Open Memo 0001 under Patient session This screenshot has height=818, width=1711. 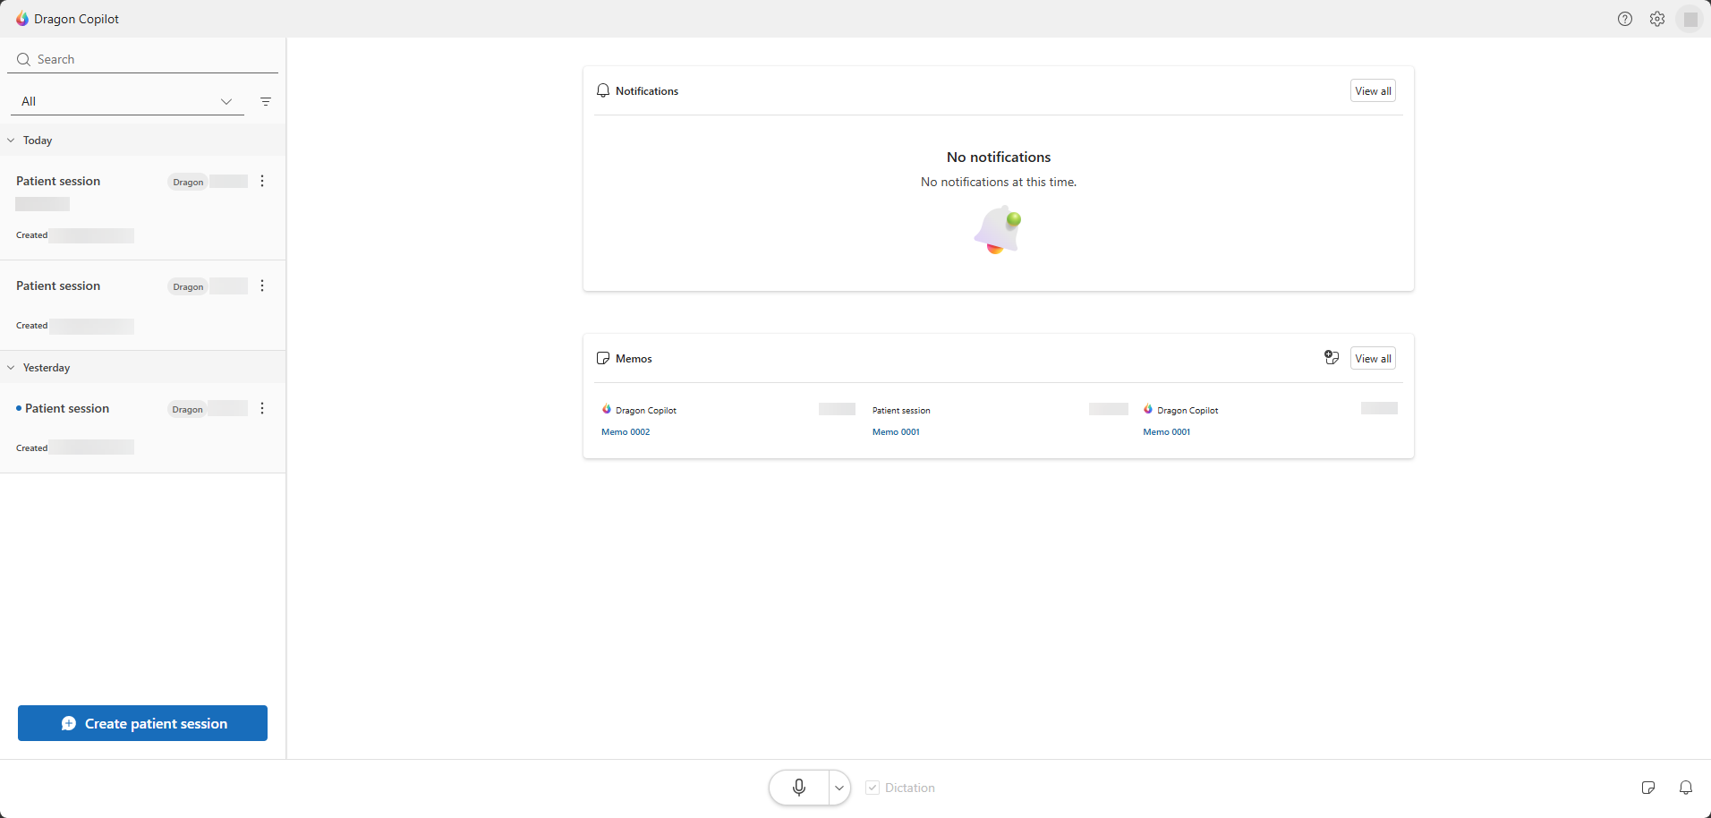[896, 431]
